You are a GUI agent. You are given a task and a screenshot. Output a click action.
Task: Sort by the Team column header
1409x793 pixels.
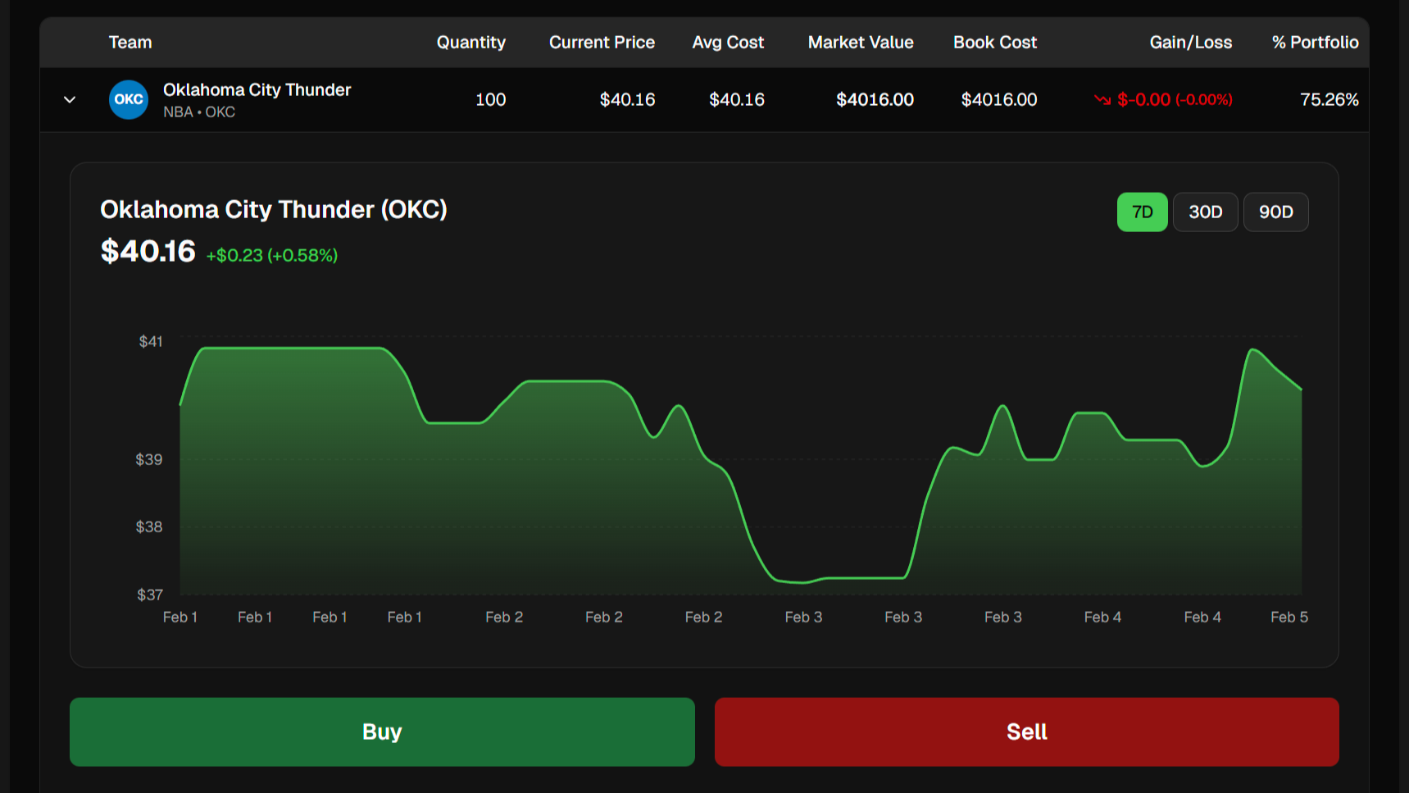[130, 43]
